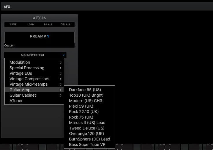Click the chevron next to Guitar Amp
Image resolution: width=213 pixels, height=150 pixels.
pos(61,90)
